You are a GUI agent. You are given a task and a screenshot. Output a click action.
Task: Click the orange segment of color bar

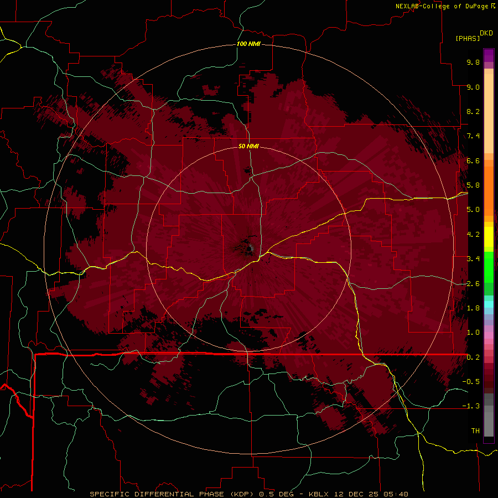489,190
